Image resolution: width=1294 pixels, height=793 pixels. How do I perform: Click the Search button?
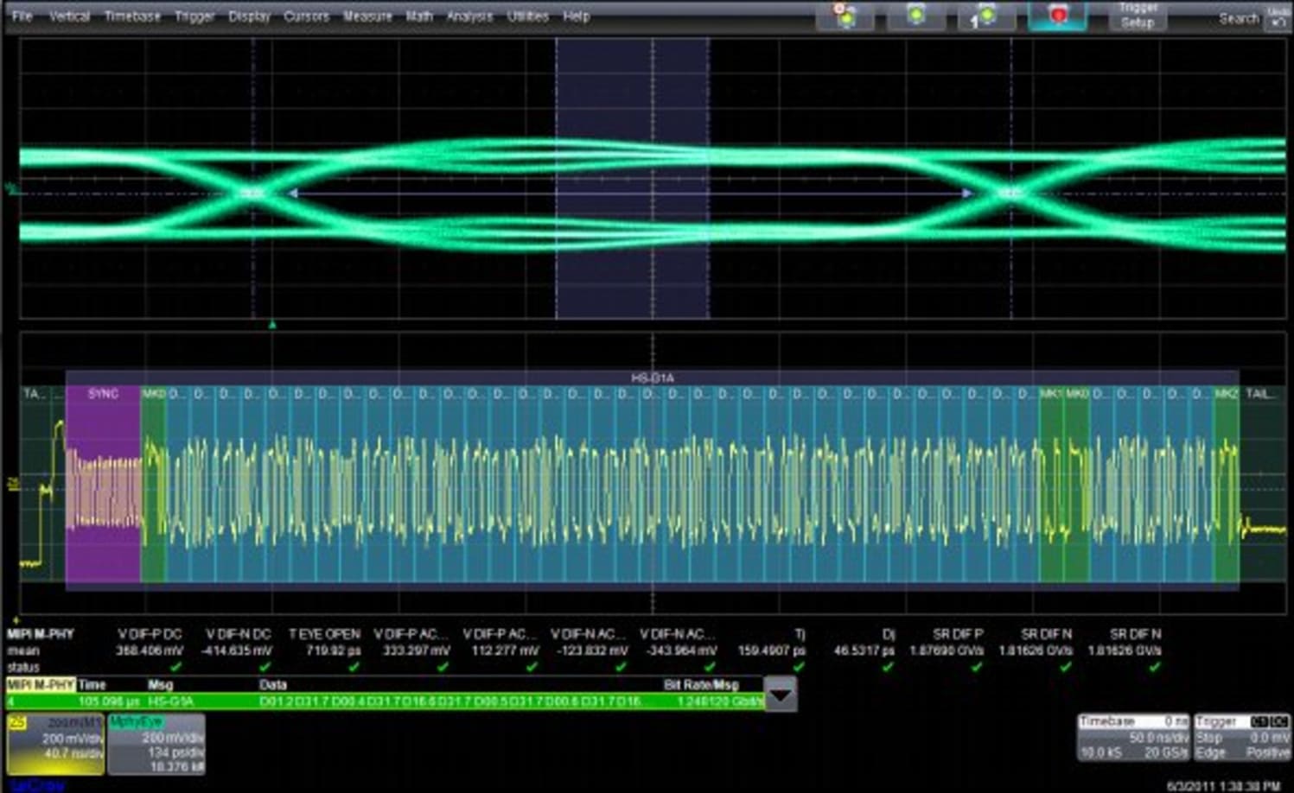point(1240,17)
